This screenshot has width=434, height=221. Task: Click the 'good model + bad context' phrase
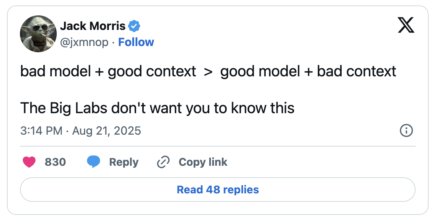308,72
